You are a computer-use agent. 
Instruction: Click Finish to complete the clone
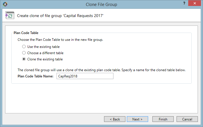point(163,119)
